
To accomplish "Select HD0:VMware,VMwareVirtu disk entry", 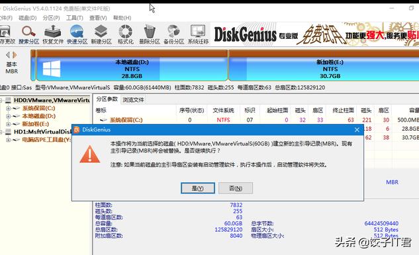I will pos(52,100).
